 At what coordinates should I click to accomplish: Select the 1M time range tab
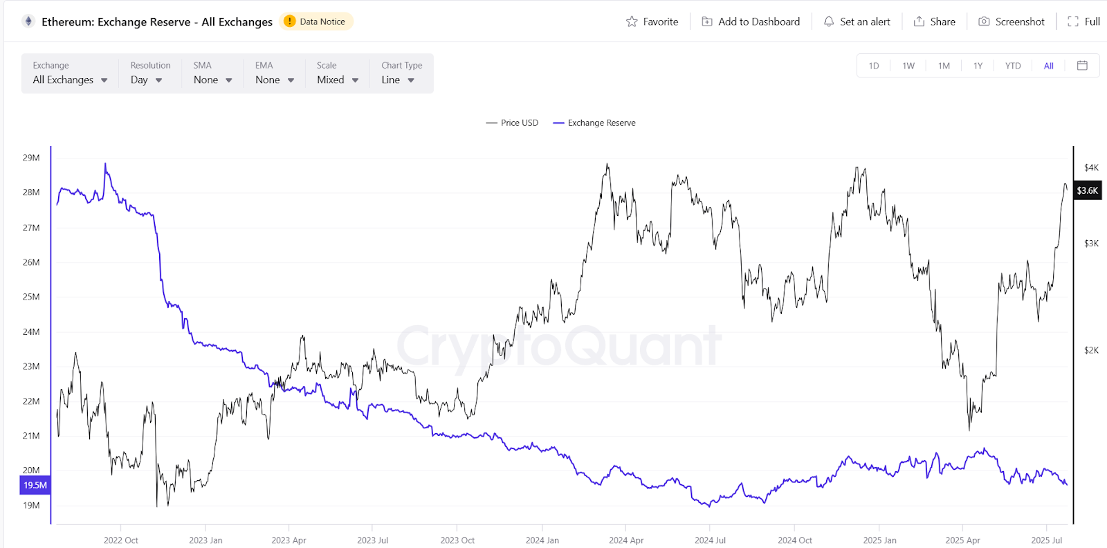click(x=944, y=66)
